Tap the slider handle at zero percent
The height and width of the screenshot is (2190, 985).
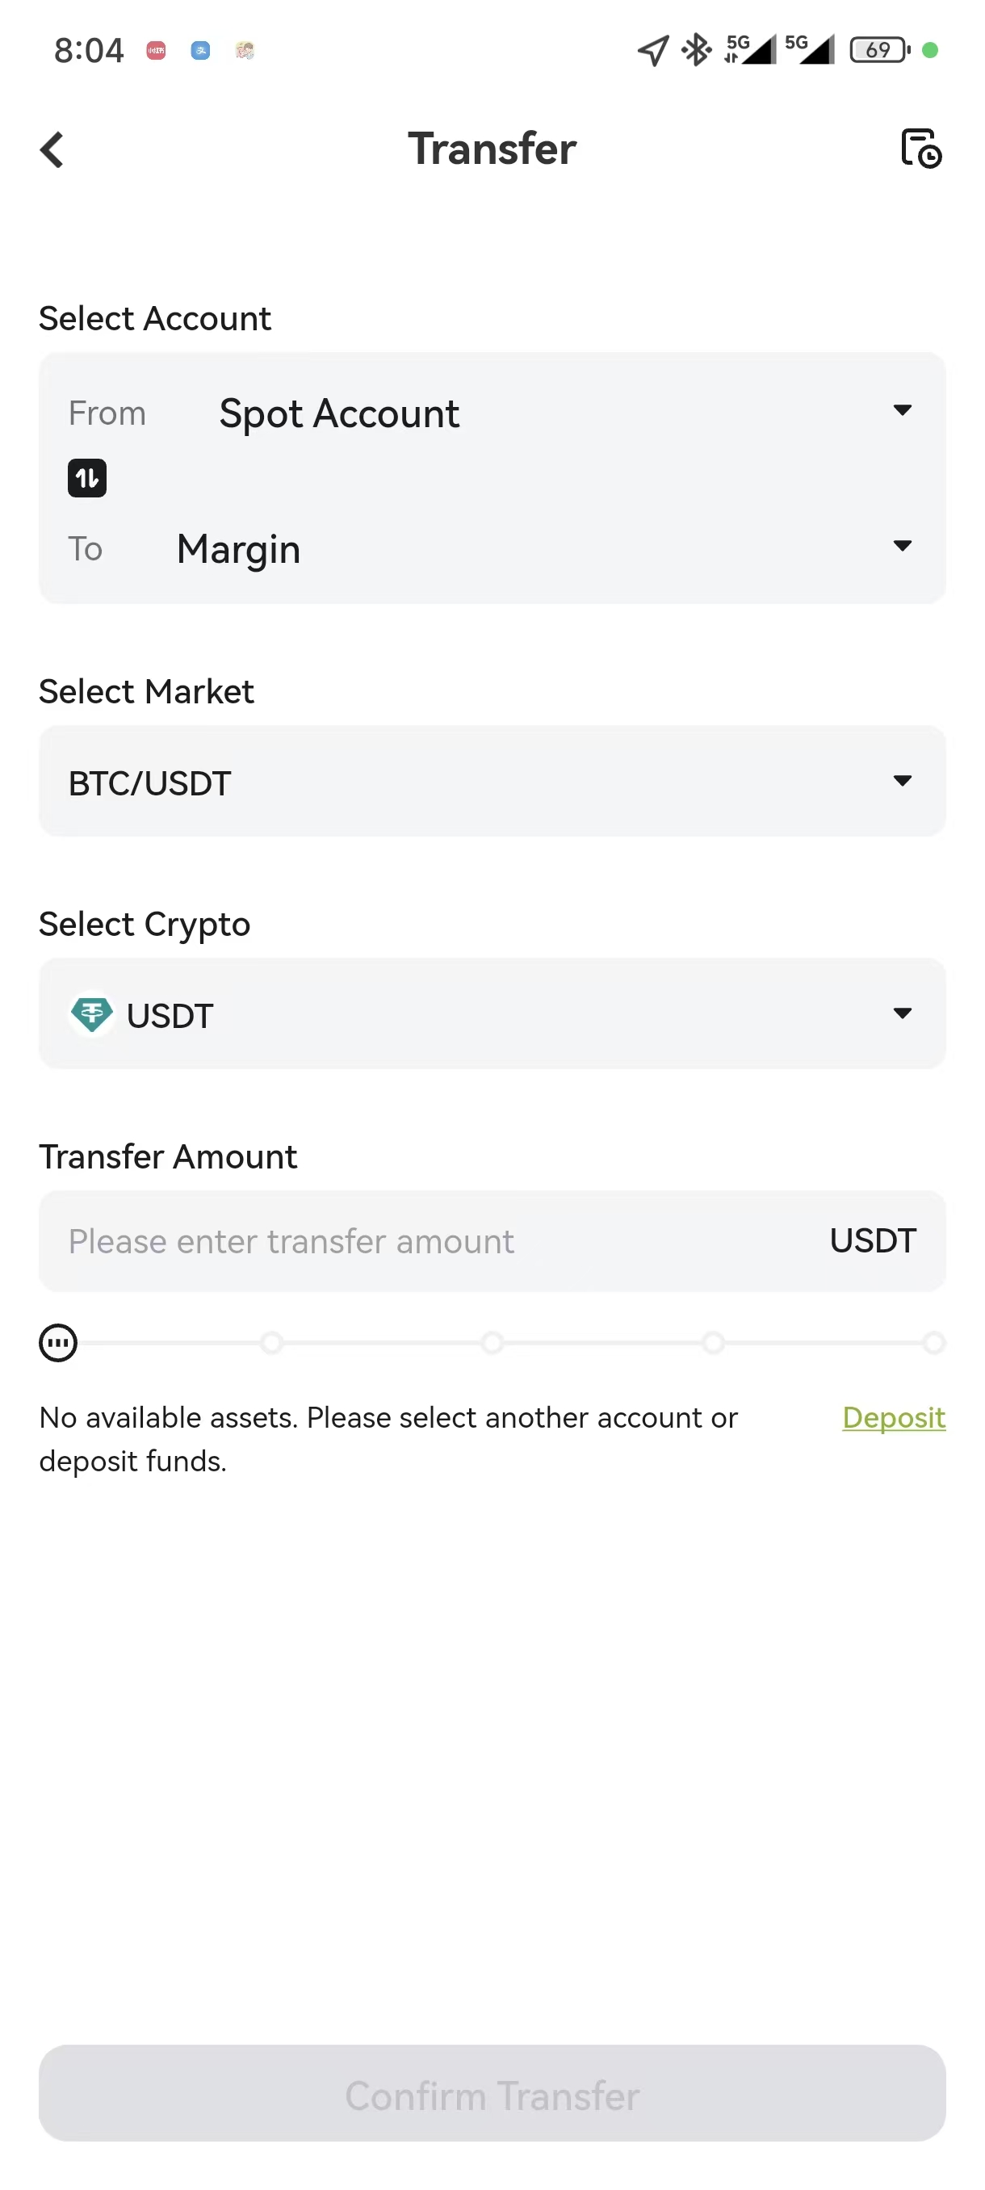tap(58, 1343)
